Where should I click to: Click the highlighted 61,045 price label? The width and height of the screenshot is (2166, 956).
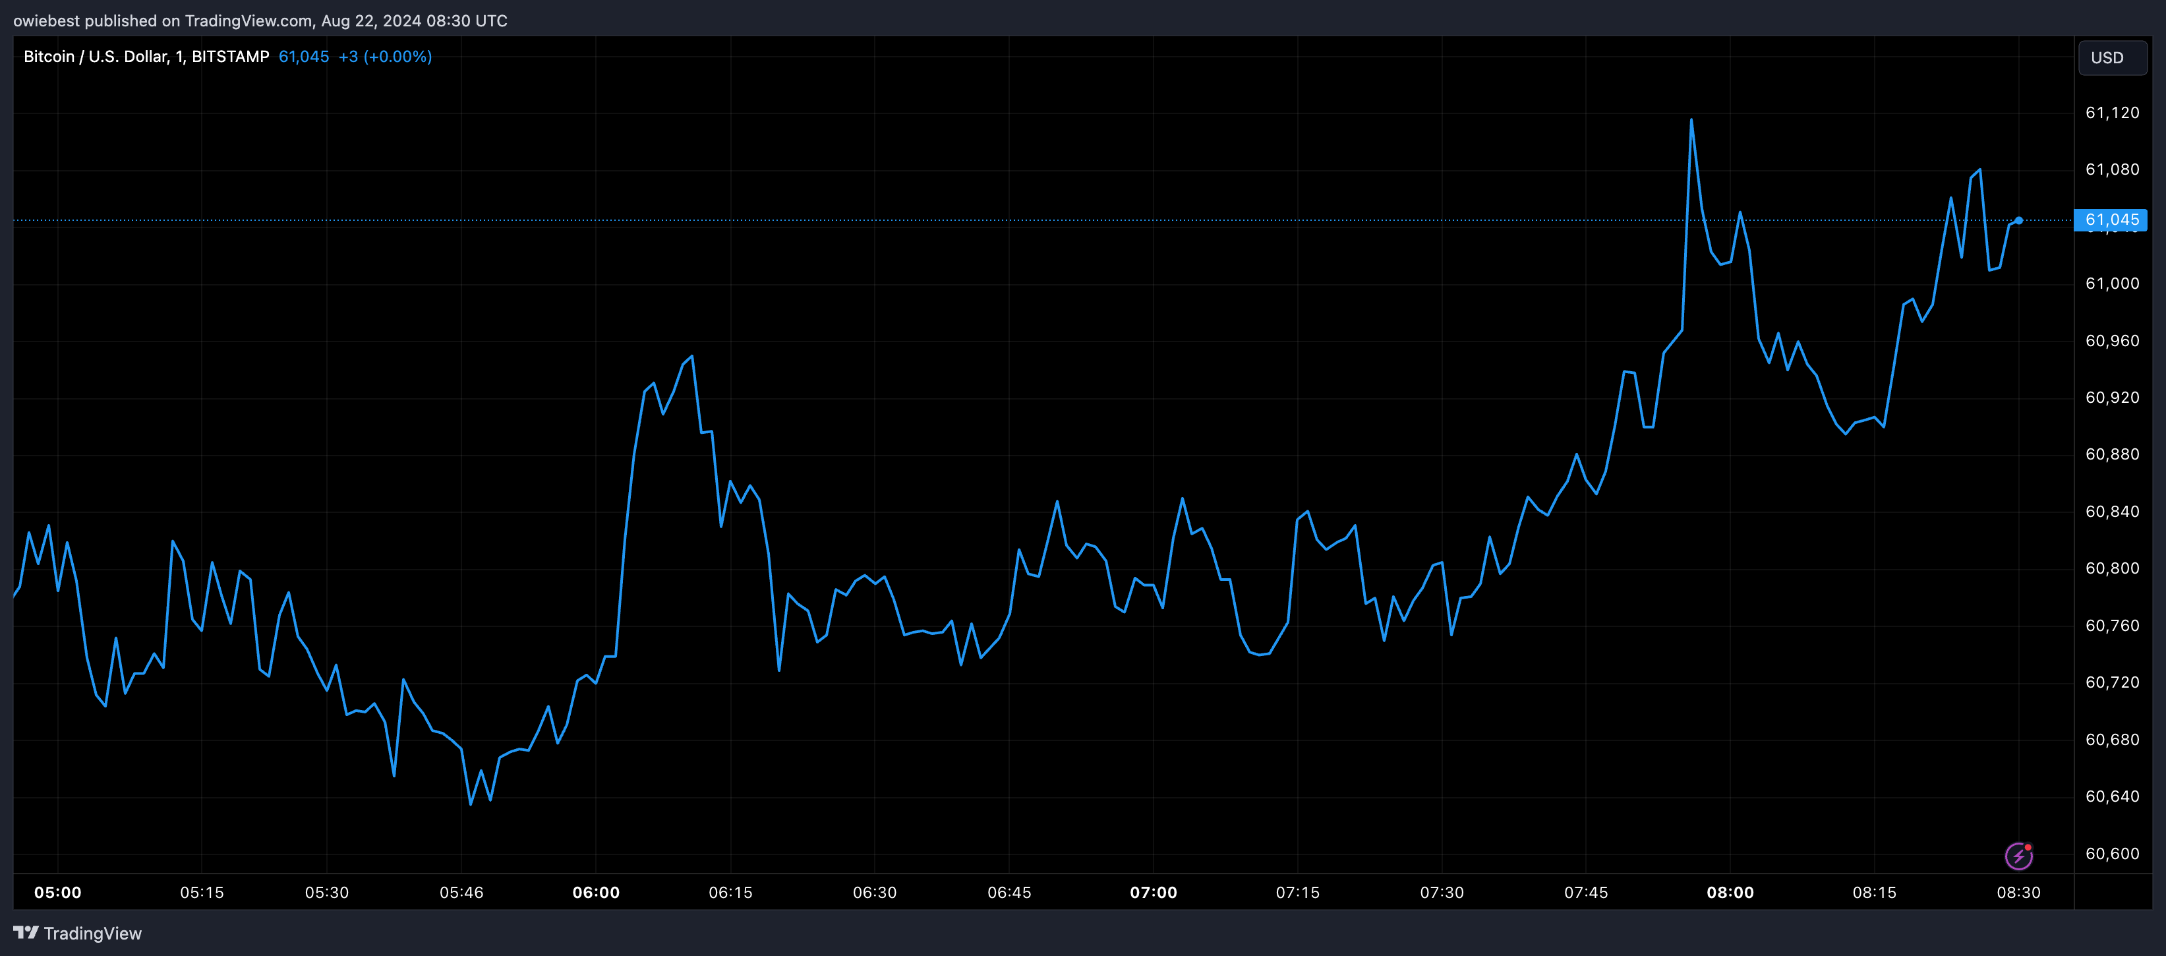2111,220
